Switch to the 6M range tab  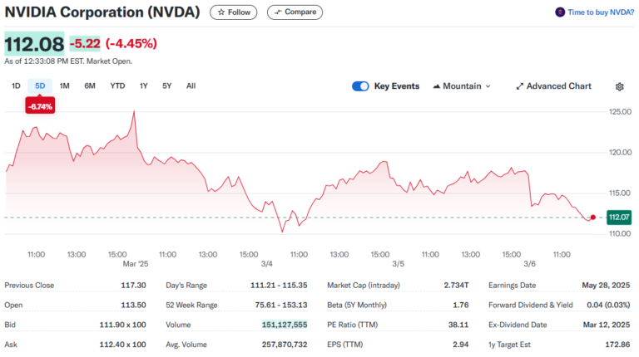click(x=90, y=86)
